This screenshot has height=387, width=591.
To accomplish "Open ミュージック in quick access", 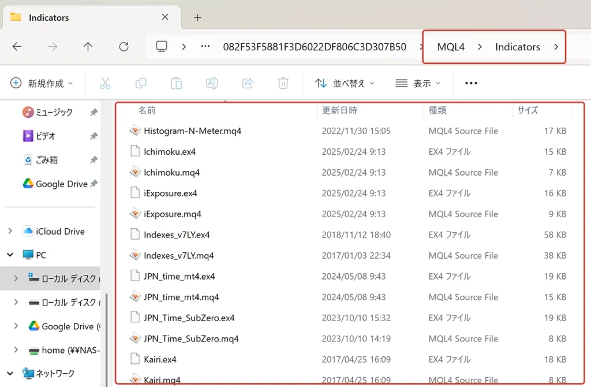I will coord(47,112).
